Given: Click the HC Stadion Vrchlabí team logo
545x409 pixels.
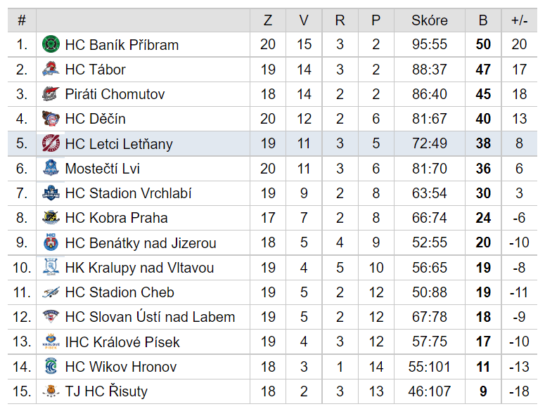Looking at the screenshot, I should 51,193.
